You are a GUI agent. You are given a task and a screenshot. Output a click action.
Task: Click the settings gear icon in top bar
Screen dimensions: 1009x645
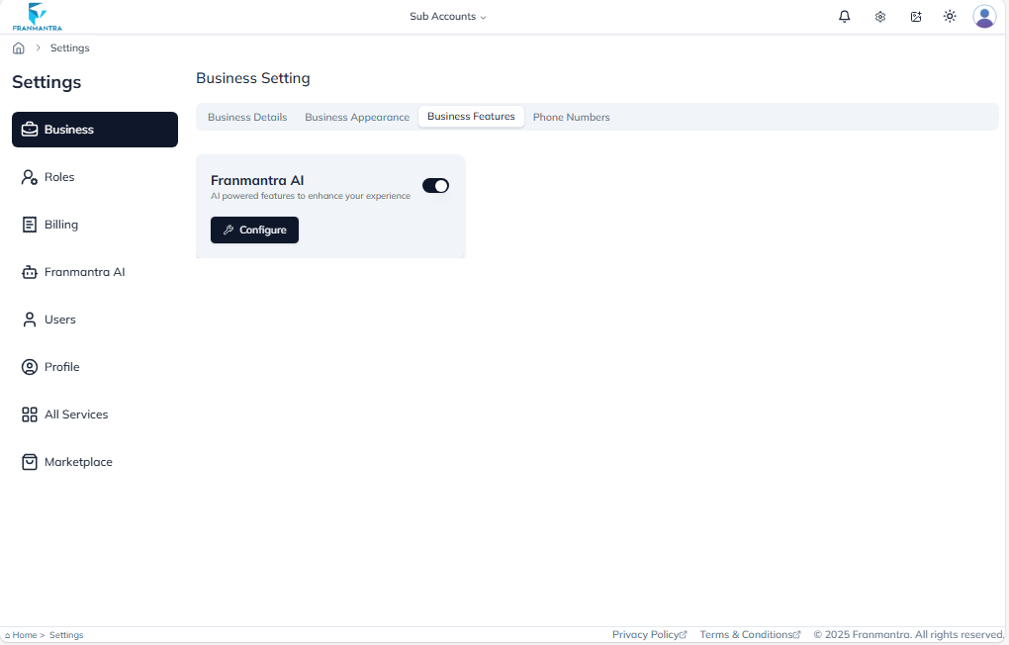pos(879,16)
